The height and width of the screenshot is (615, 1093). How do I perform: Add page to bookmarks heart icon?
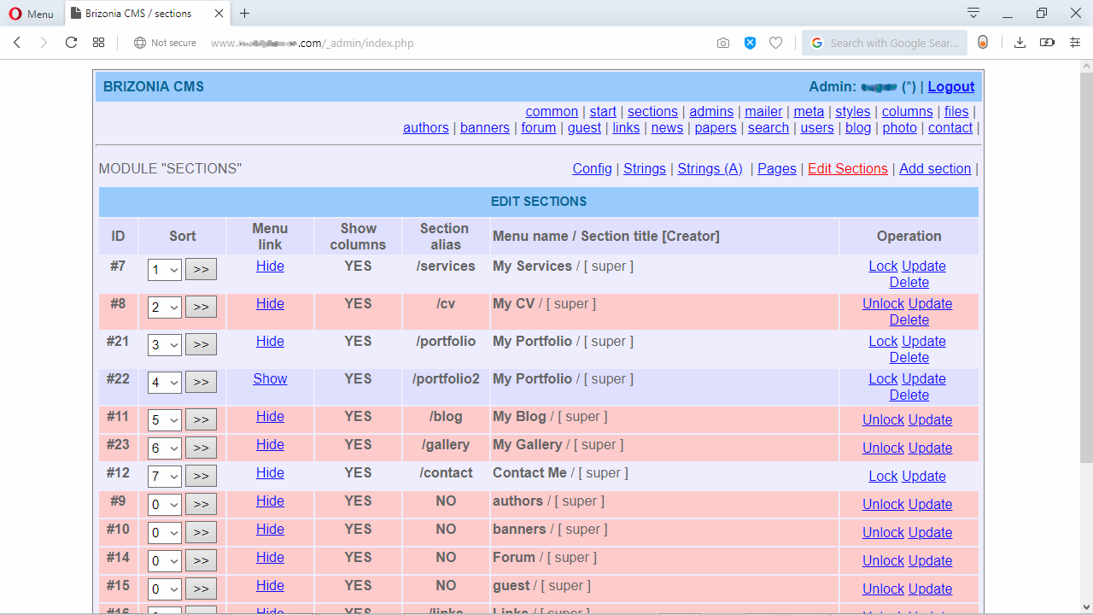(x=775, y=43)
